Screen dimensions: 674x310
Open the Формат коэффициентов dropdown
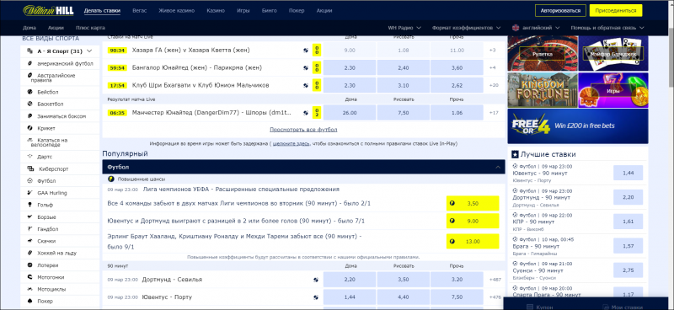tap(467, 28)
